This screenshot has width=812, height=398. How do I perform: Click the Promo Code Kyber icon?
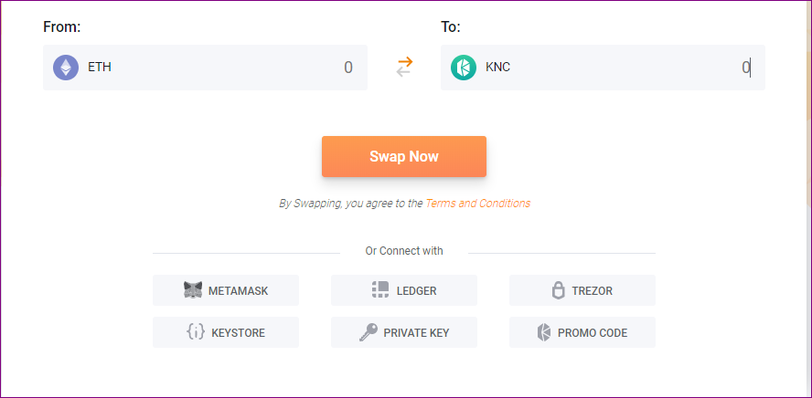click(544, 332)
